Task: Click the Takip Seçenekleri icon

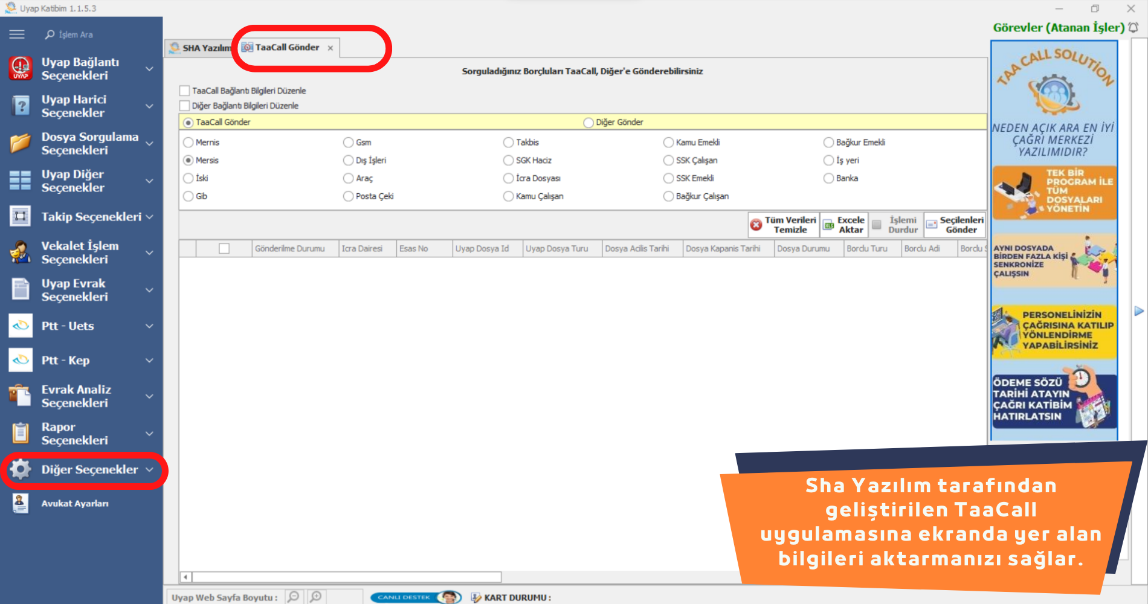Action: (x=21, y=216)
